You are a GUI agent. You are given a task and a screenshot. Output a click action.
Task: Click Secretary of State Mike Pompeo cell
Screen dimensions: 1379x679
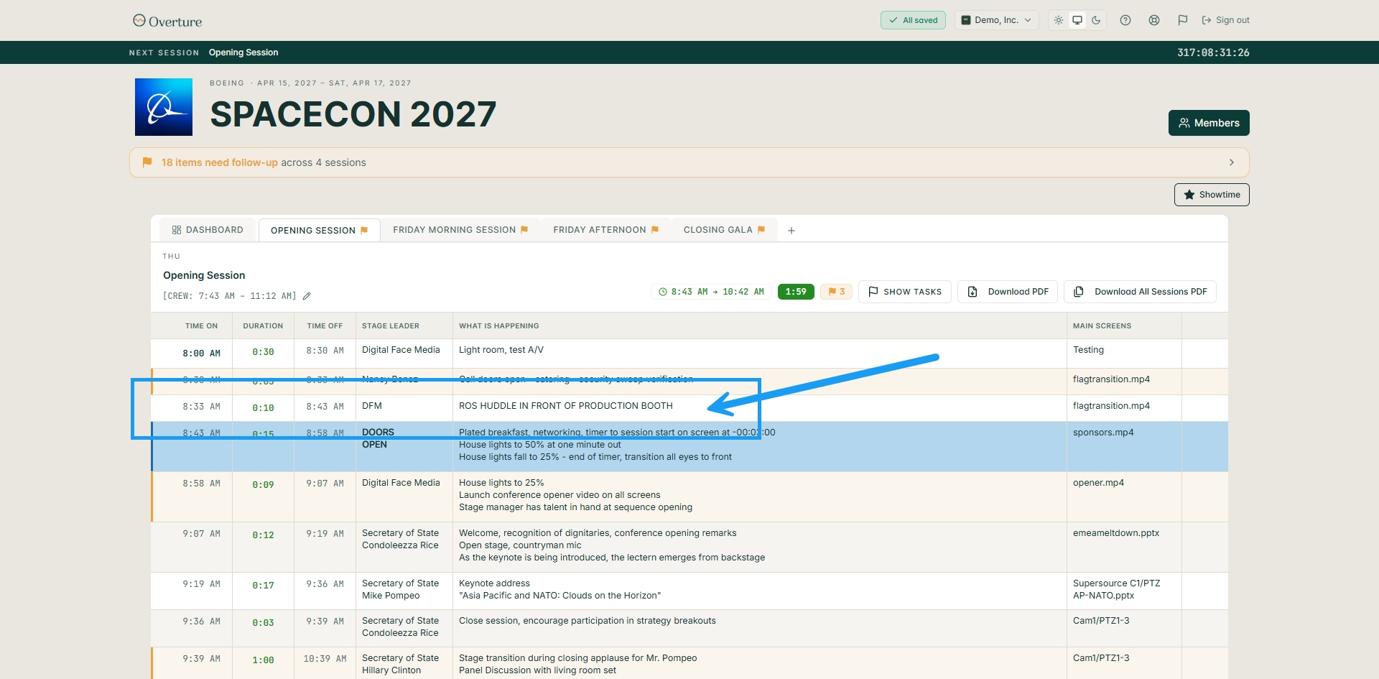(x=404, y=591)
